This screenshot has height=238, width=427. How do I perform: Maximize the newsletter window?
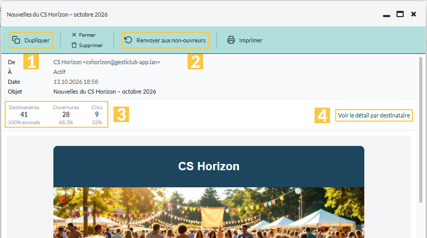[x=400, y=14]
